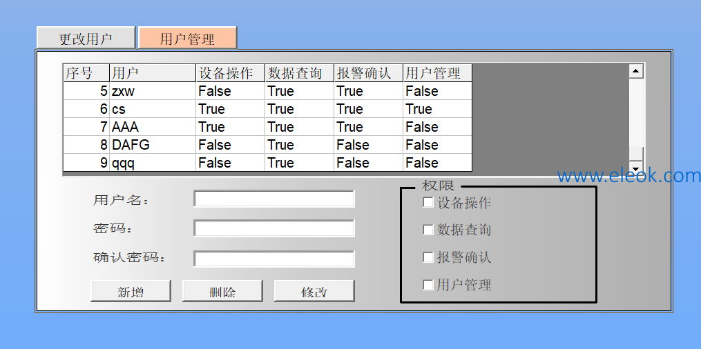The width and height of the screenshot is (701, 349).
Task: Focus the 密码 input field
Action: point(274,228)
